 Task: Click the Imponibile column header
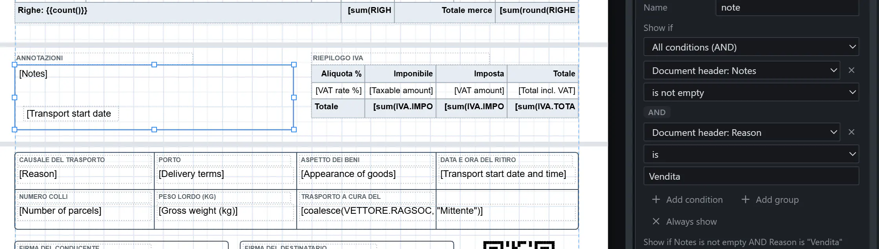pos(401,74)
